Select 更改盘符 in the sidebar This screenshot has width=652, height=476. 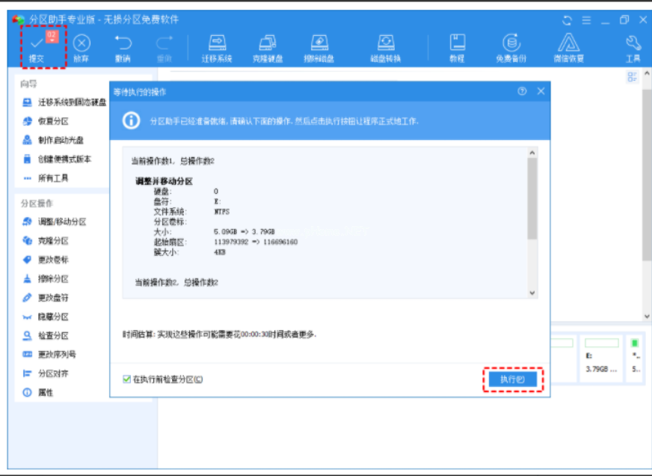pos(53,298)
